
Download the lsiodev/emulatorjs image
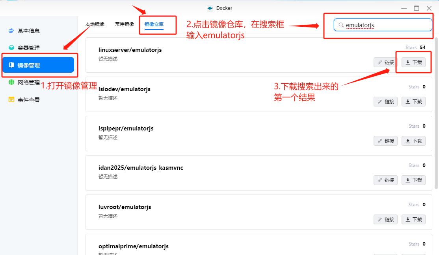click(x=413, y=102)
